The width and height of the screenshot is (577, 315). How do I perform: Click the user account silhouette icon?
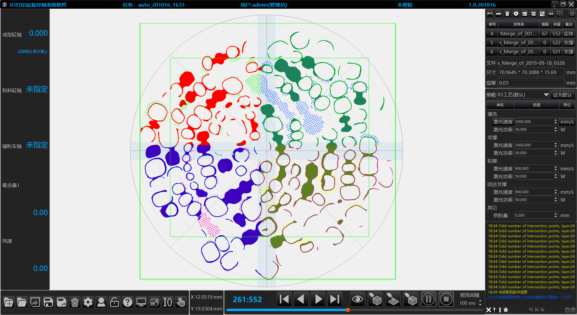[101, 302]
